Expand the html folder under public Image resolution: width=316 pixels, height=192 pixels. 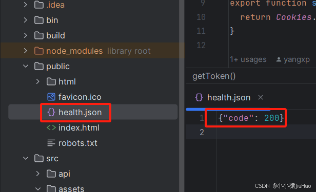(x=37, y=81)
